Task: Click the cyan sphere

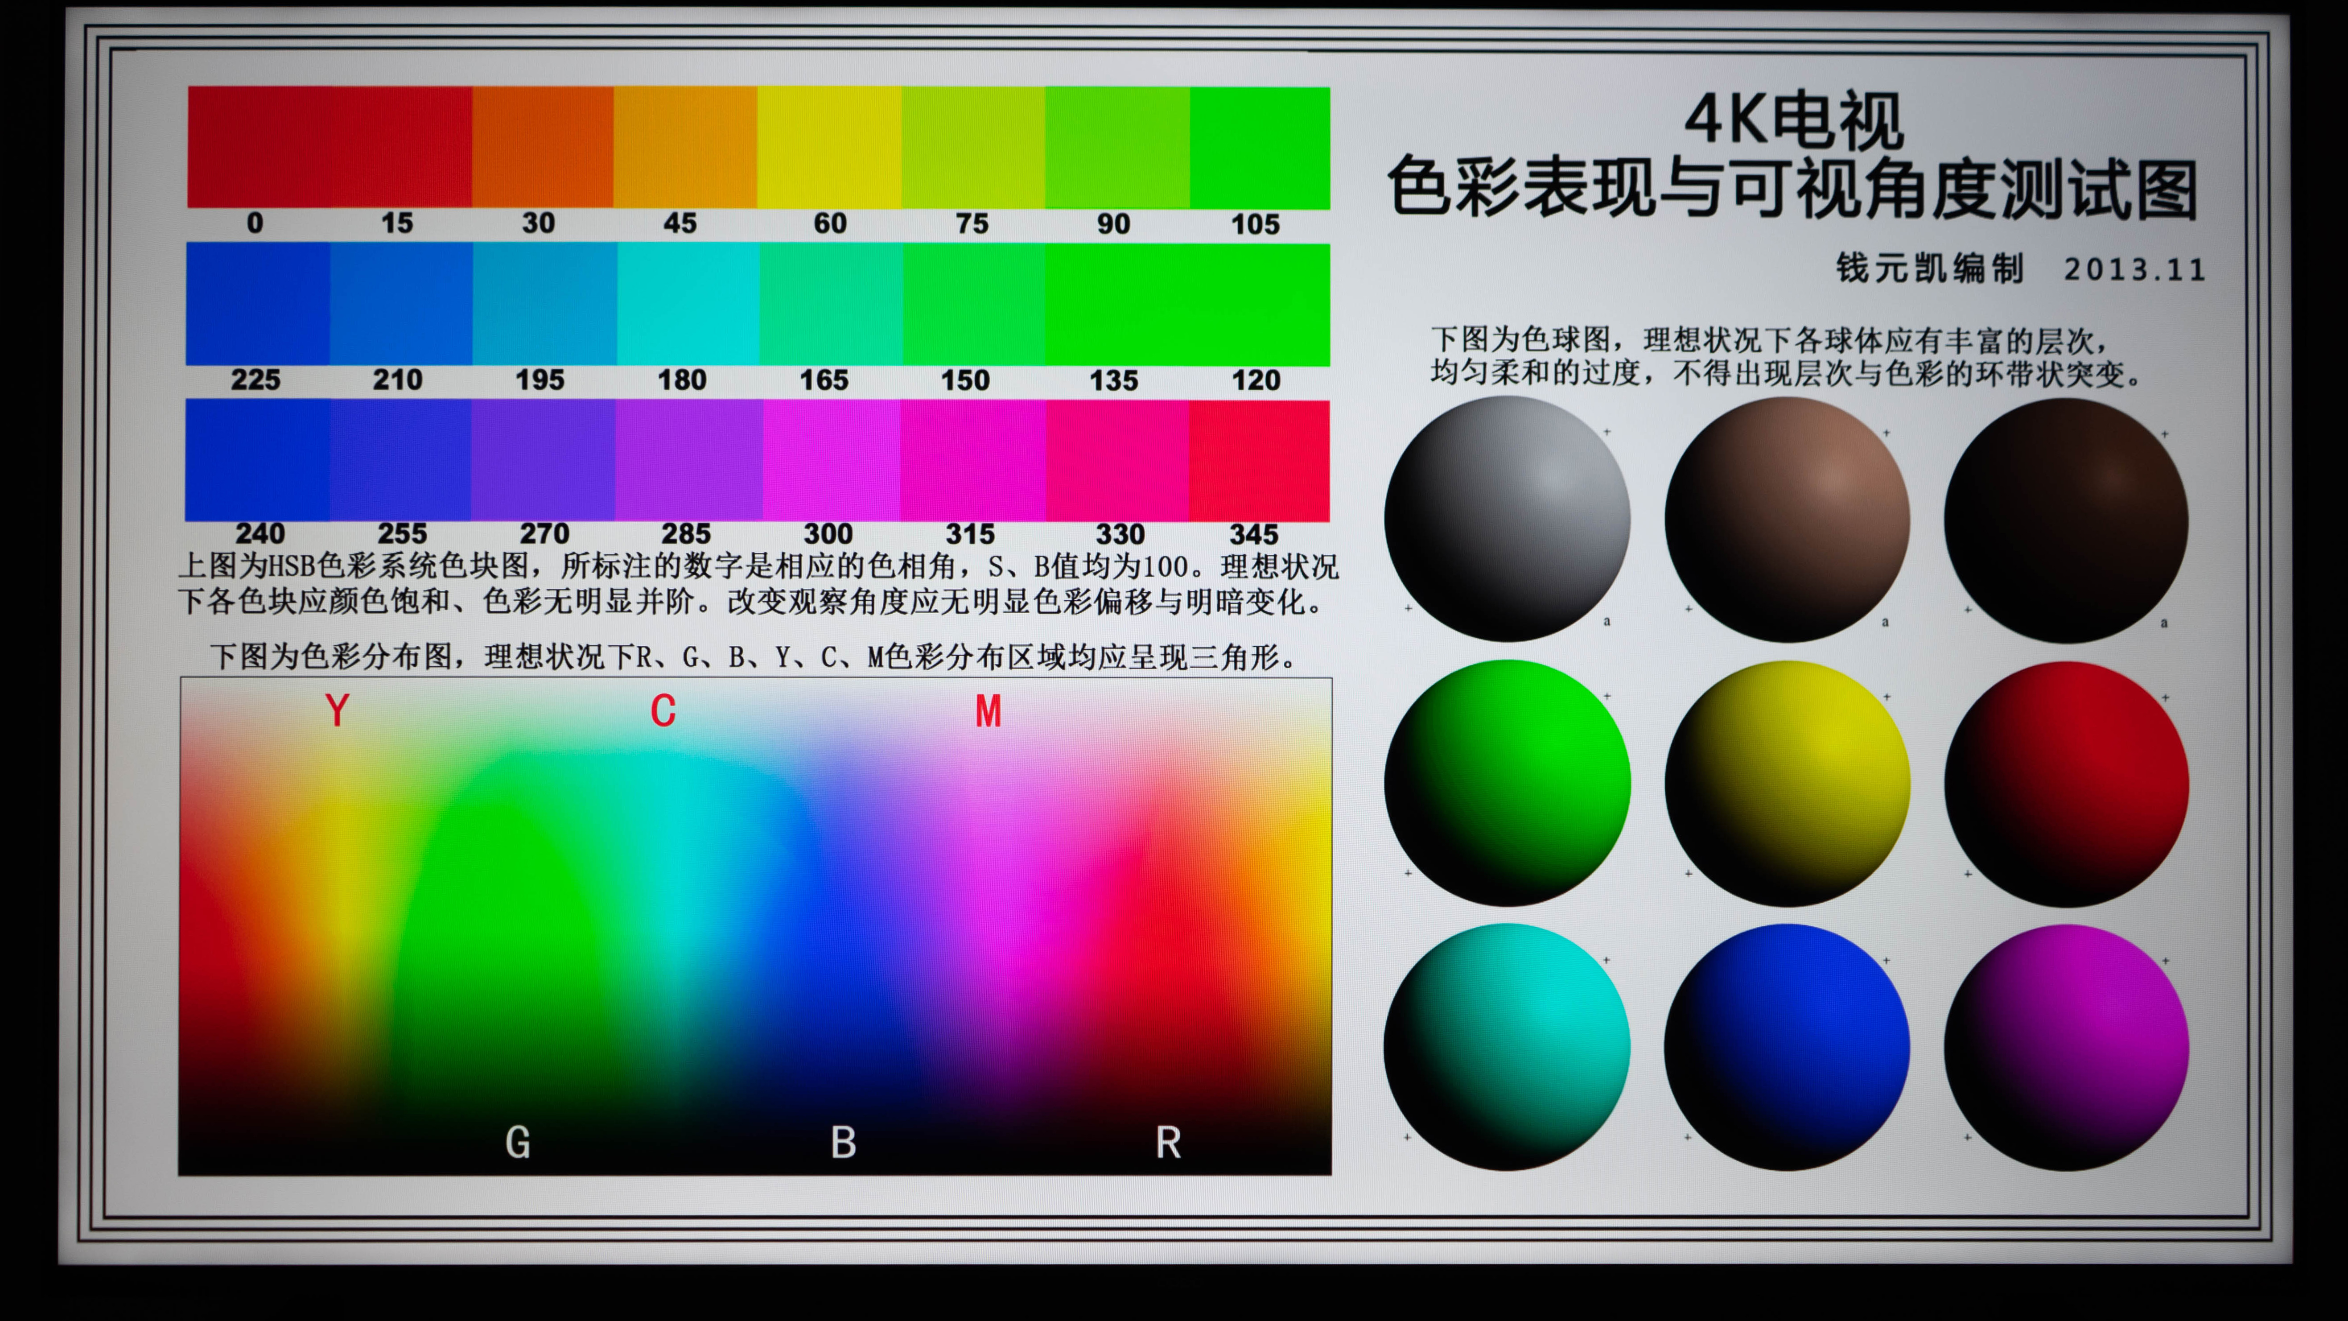Action: [x=1507, y=1048]
